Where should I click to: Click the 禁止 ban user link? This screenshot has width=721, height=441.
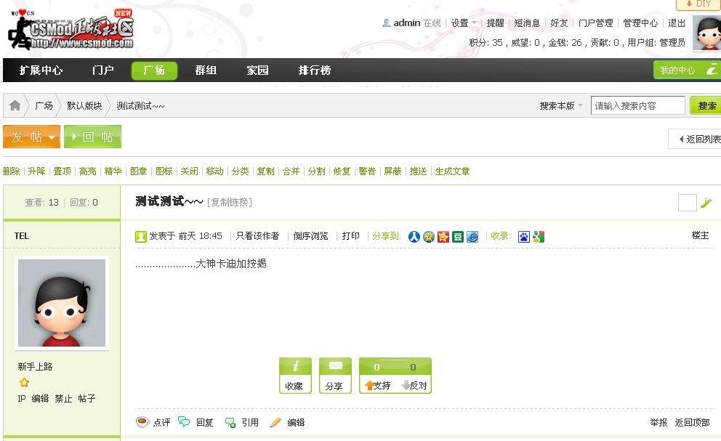coord(63,398)
